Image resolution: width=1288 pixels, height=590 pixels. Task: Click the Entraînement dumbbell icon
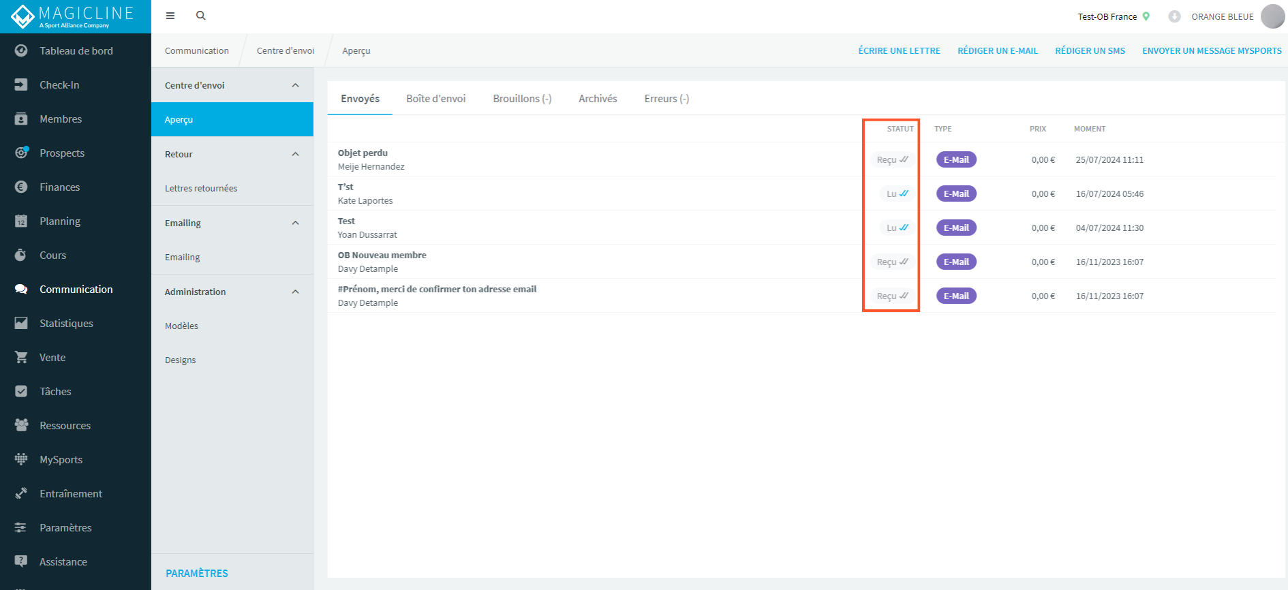point(21,493)
